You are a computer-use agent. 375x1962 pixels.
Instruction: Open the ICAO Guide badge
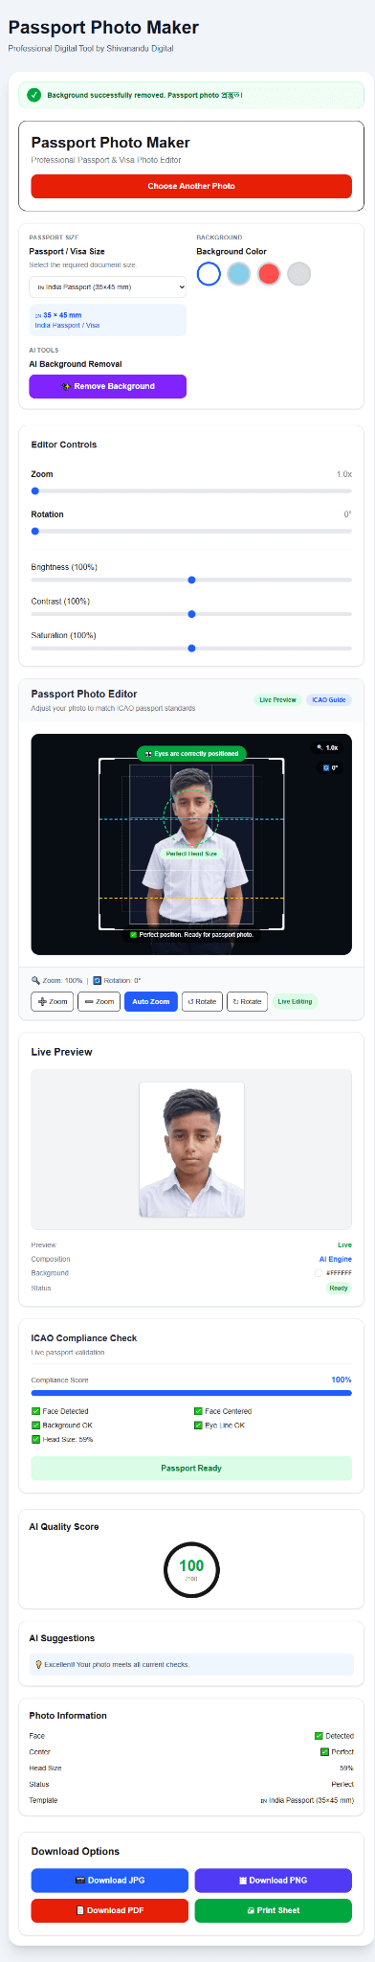[x=328, y=700]
